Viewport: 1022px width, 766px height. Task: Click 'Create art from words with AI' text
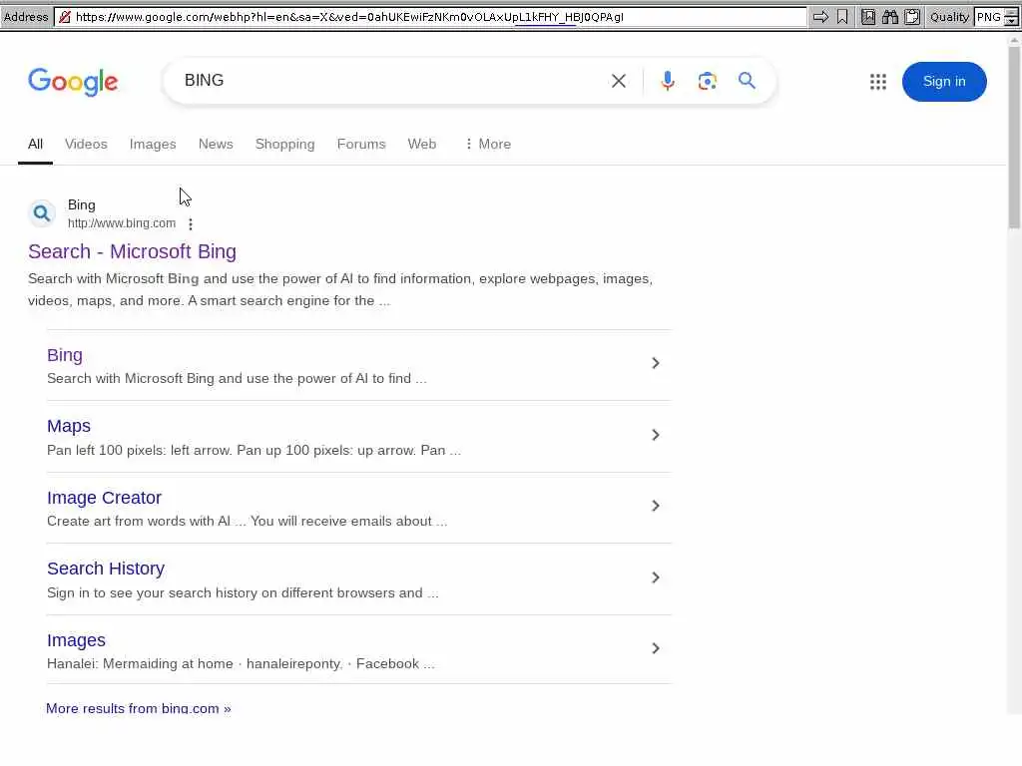click(139, 521)
